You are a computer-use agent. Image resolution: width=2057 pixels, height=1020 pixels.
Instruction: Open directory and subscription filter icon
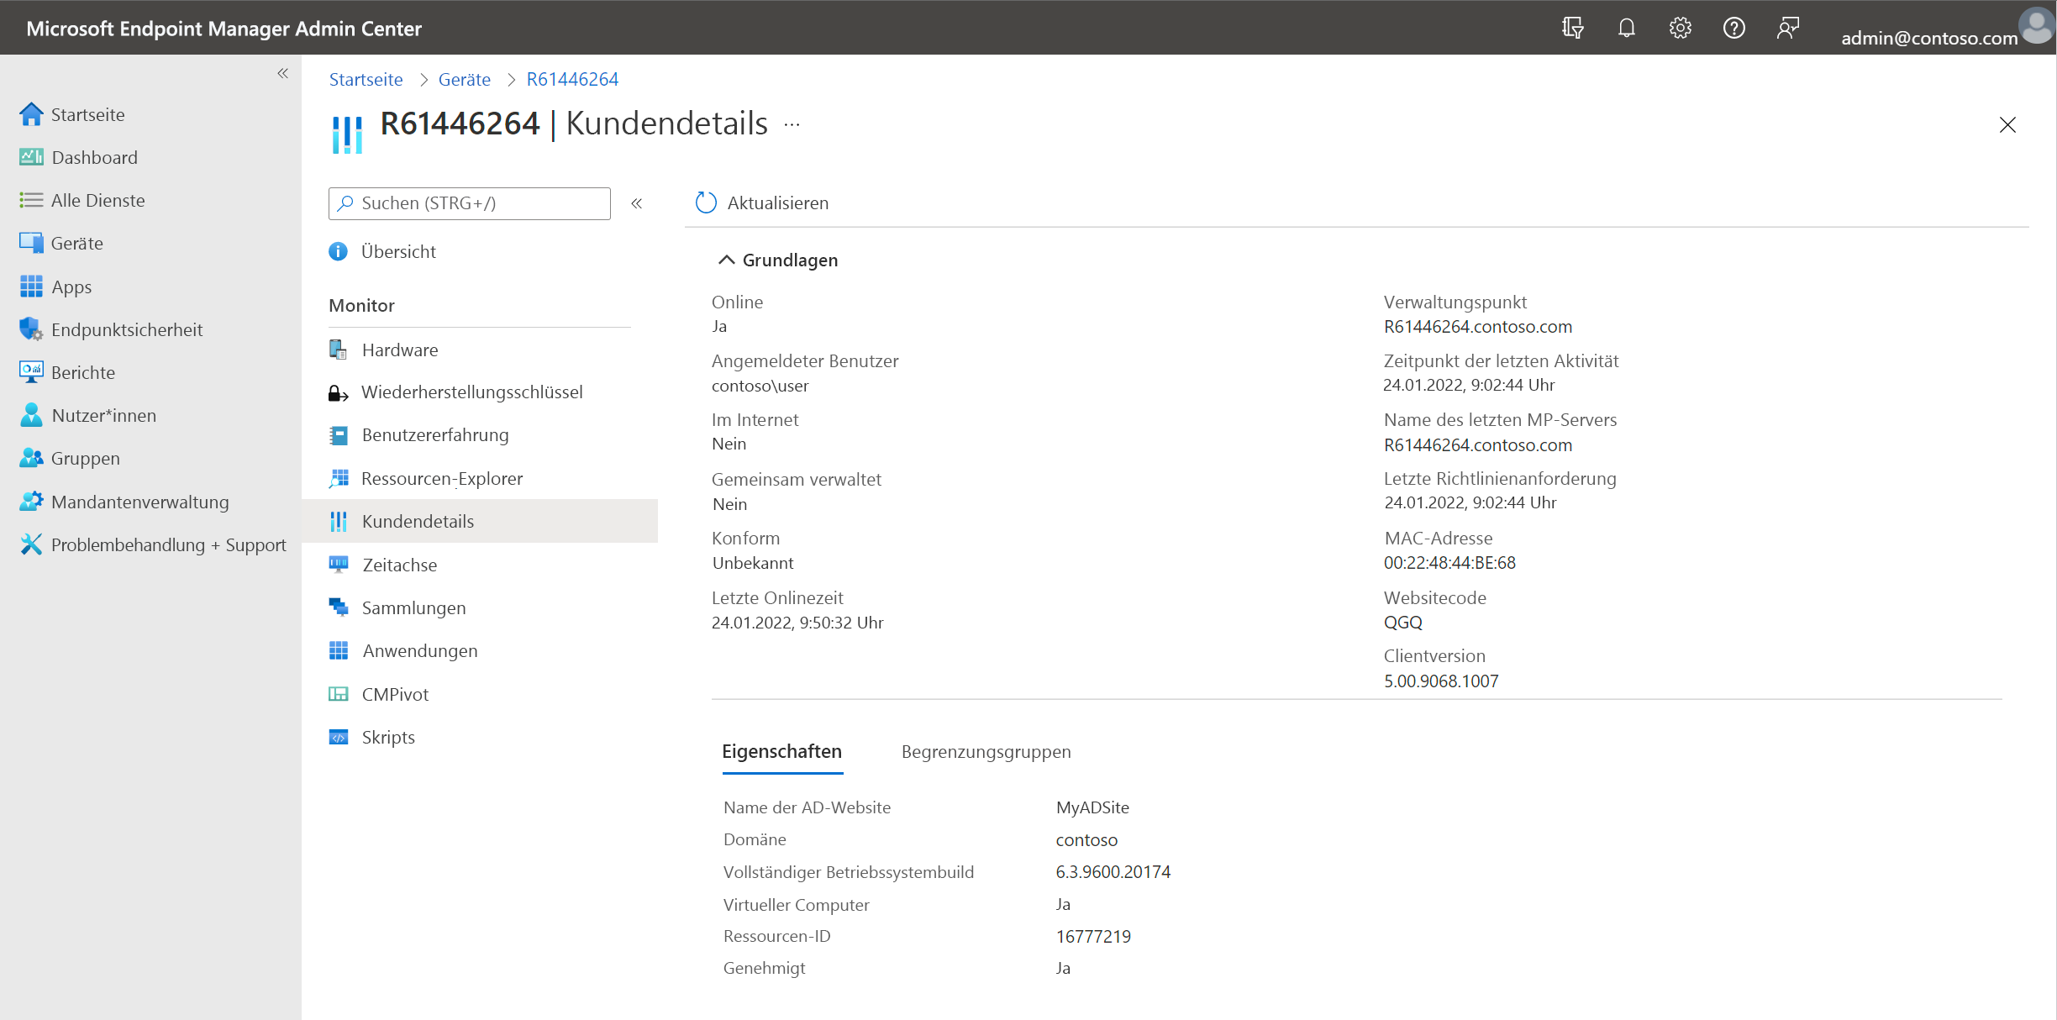[x=1572, y=28]
